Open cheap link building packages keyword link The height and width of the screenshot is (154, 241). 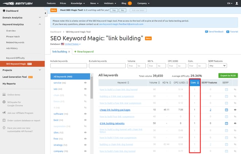[x=115, y=110]
